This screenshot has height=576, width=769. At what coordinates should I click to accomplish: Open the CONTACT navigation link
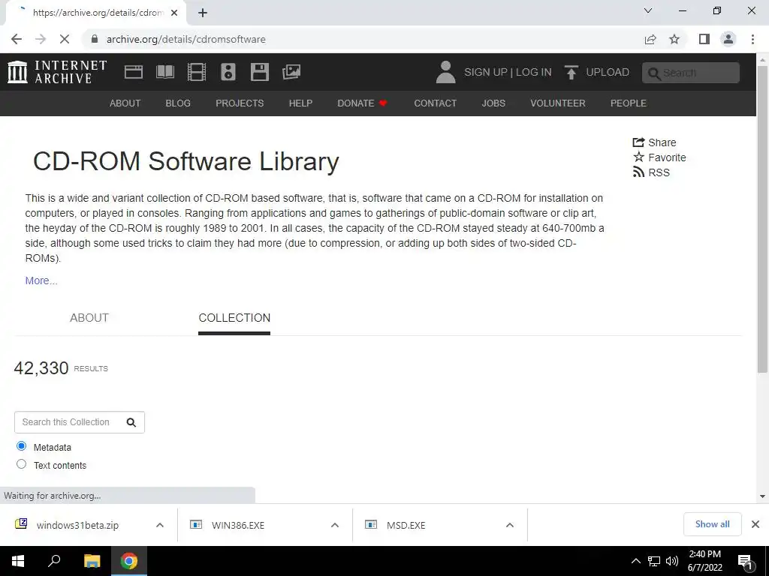tap(435, 103)
